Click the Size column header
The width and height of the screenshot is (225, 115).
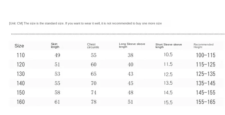(x=19, y=46)
